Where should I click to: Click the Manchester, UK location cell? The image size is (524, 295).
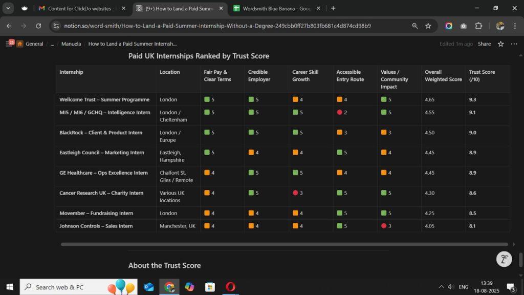178,226
